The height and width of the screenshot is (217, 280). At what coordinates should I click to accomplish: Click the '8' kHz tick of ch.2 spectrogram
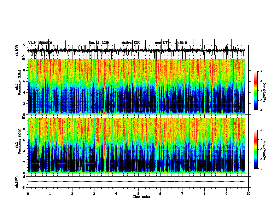pos(25,129)
